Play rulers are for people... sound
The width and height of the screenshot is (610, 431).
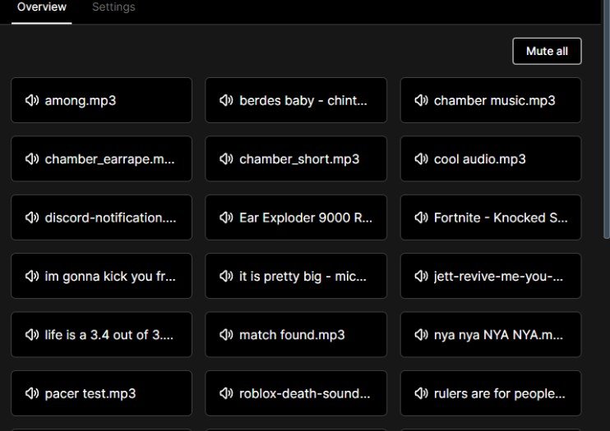(491, 393)
